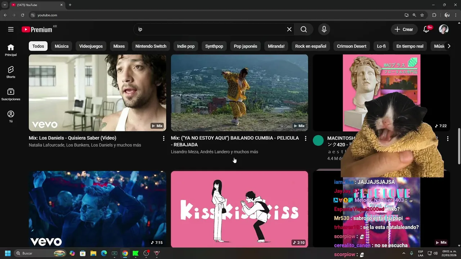This screenshot has height=259, width=461.
Task: Select the Pop japonés chip
Action: pyautogui.click(x=246, y=46)
